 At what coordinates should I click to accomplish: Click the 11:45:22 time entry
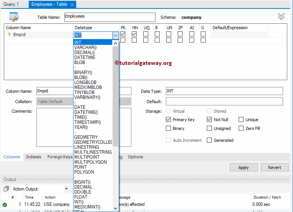pos(32,204)
